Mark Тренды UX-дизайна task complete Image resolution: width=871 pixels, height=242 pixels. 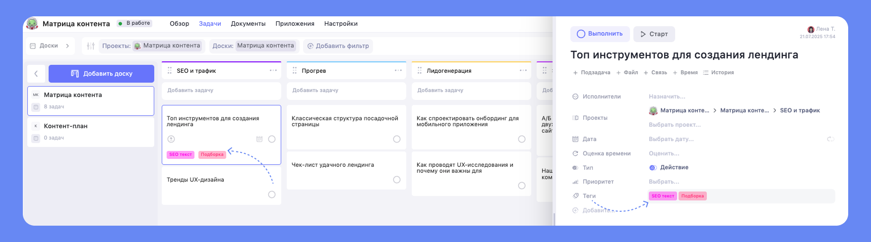[x=272, y=194]
